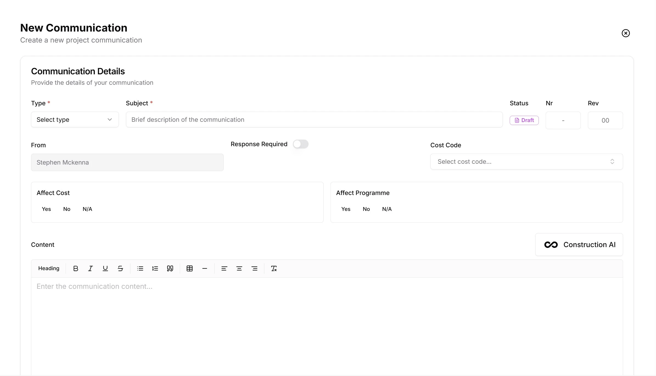Image resolution: width=656 pixels, height=376 pixels.
Task: Insert a table into the content
Action: point(189,268)
